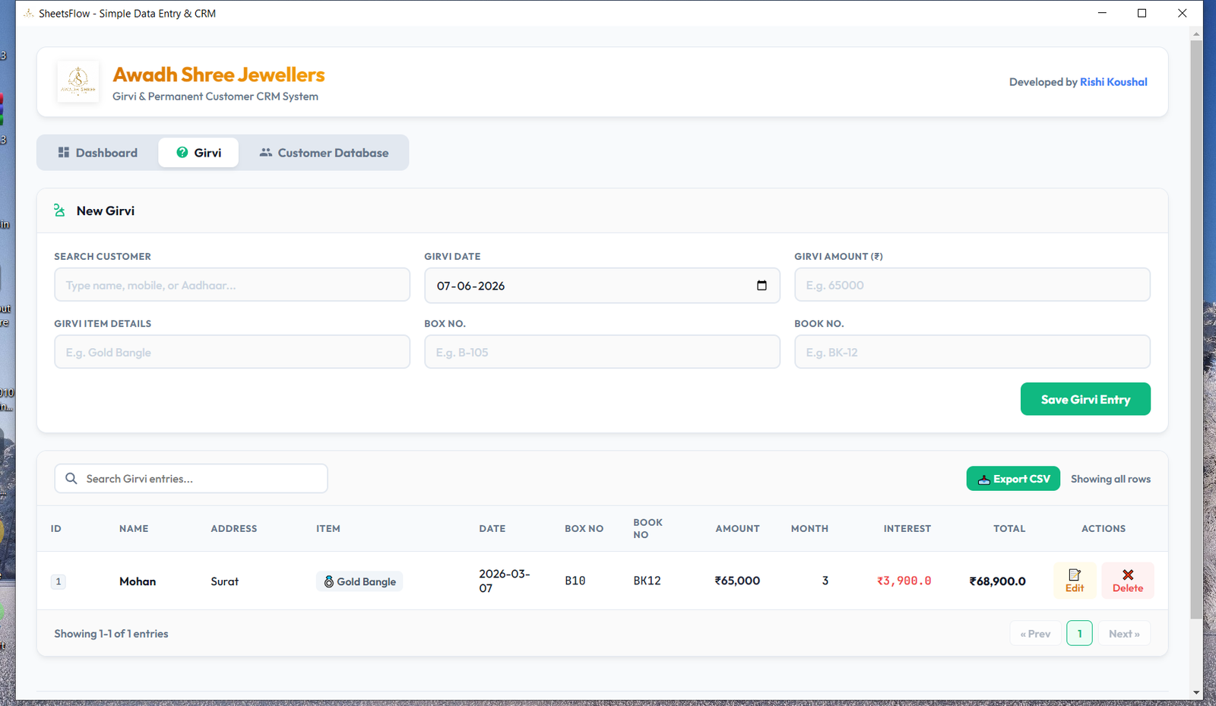Go to previous page with Prev
Image resolution: width=1216 pixels, height=706 pixels.
1035,634
